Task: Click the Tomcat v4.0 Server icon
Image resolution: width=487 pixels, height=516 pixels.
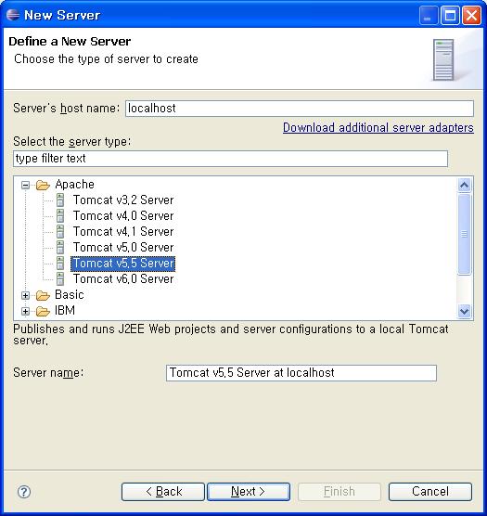Action: [x=60, y=216]
